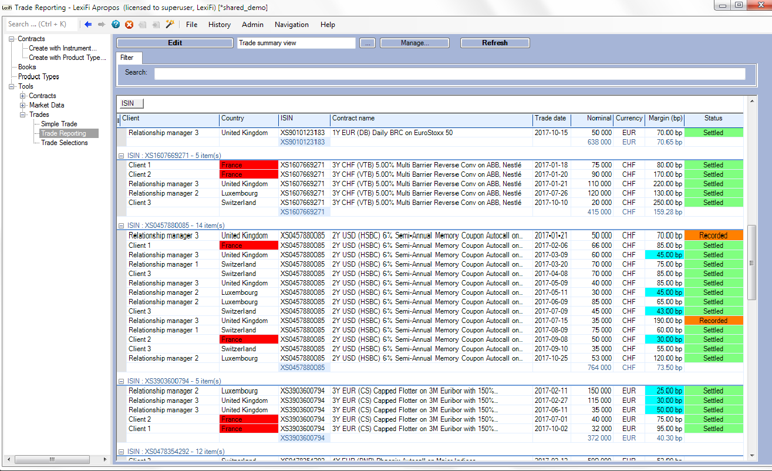
Task: Click the ellipsis button beside view name
Action: [x=367, y=43]
